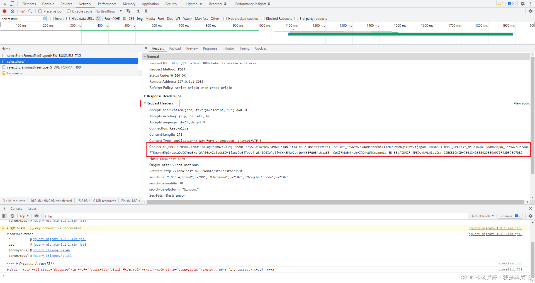Click the warnings count badge
Viewport: 535px width, 283px height.
pyautogui.click(x=501, y=4)
